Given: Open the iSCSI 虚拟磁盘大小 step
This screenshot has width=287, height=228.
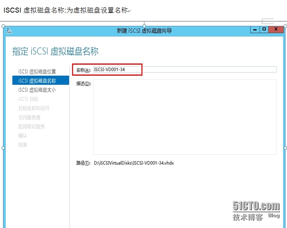Looking at the screenshot, I should click(x=37, y=90).
